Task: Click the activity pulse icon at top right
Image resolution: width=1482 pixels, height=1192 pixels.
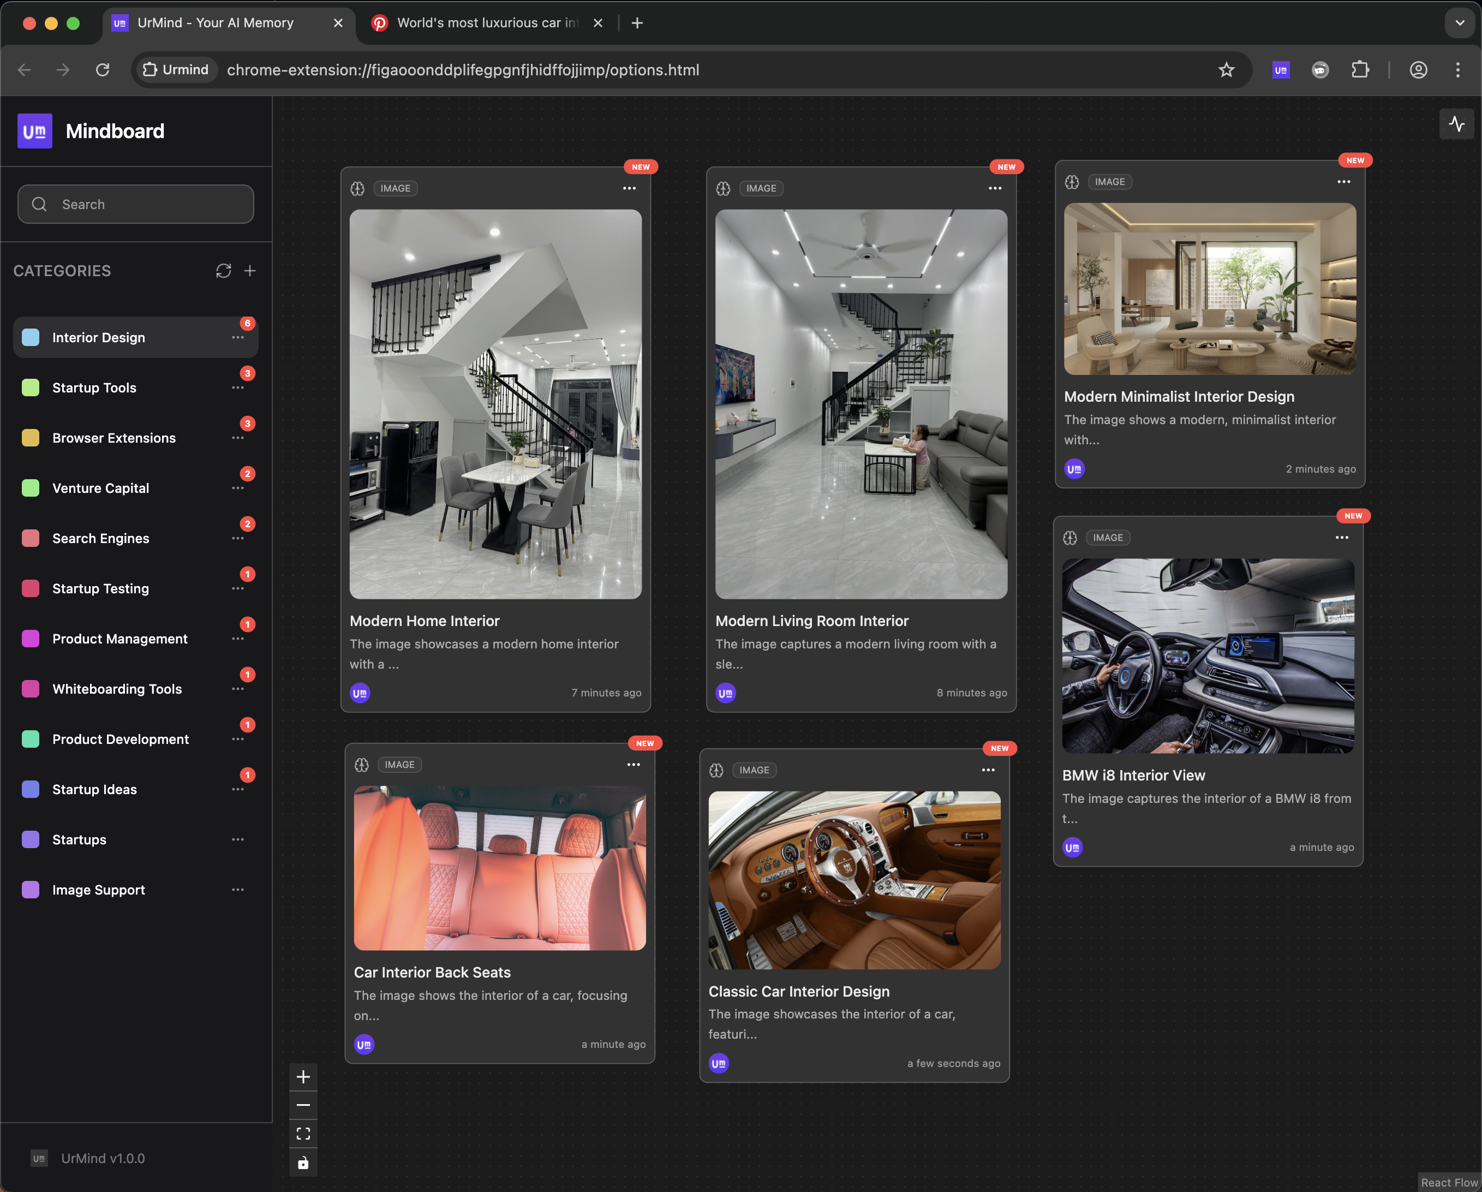Action: pos(1456,124)
